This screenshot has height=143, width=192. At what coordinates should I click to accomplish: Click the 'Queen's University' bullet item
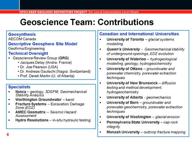click(146, 51)
